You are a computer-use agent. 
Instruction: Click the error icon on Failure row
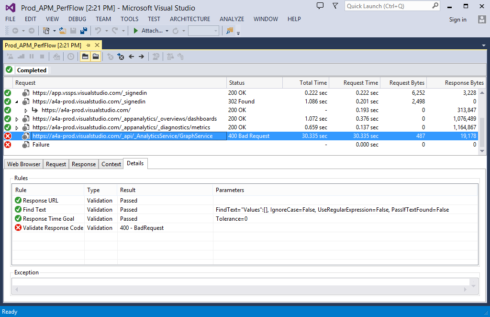click(8, 145)
